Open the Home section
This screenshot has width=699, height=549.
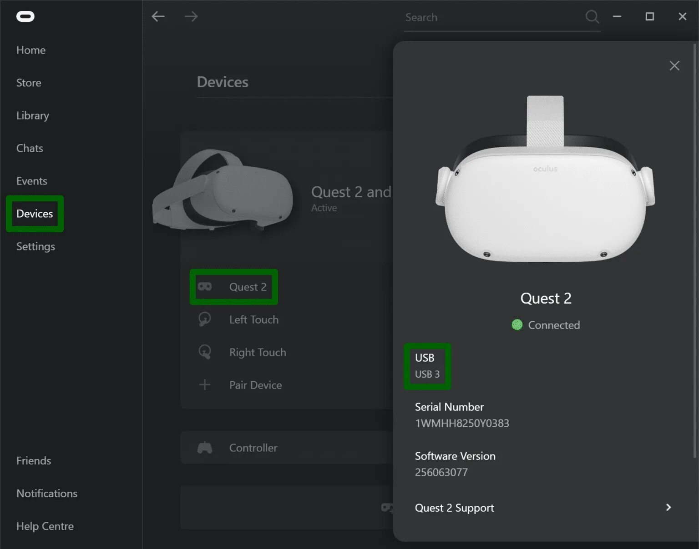pyautogui.click(x=31, y=50)
